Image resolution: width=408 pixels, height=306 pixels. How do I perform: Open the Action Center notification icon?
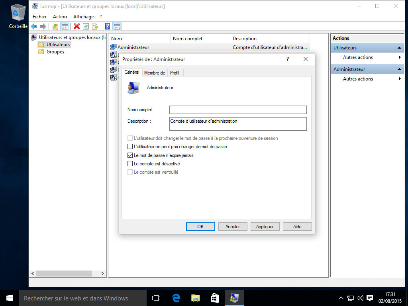tap(369, 298)
